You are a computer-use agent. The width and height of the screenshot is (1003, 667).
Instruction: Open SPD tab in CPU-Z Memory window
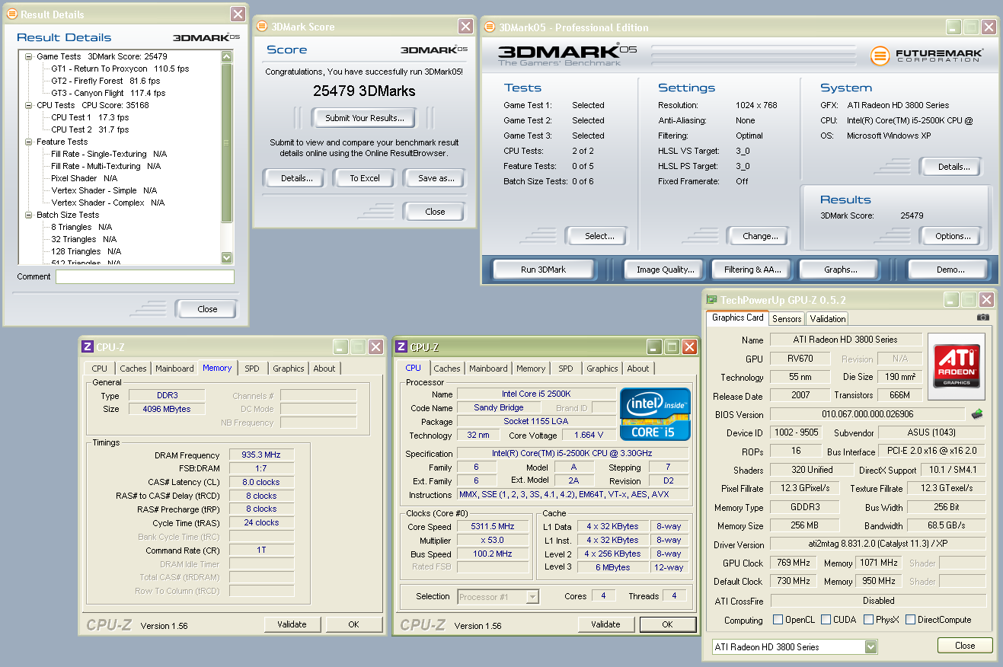(252, 369)
